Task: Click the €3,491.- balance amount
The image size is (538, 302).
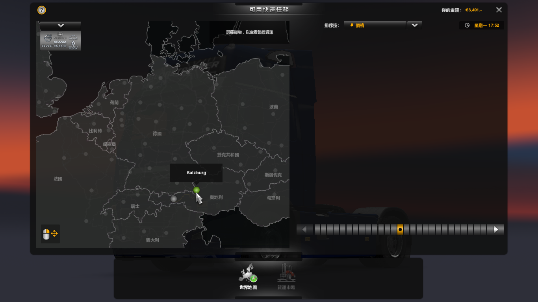Action: pyautogui.click(x=473, y=10)
